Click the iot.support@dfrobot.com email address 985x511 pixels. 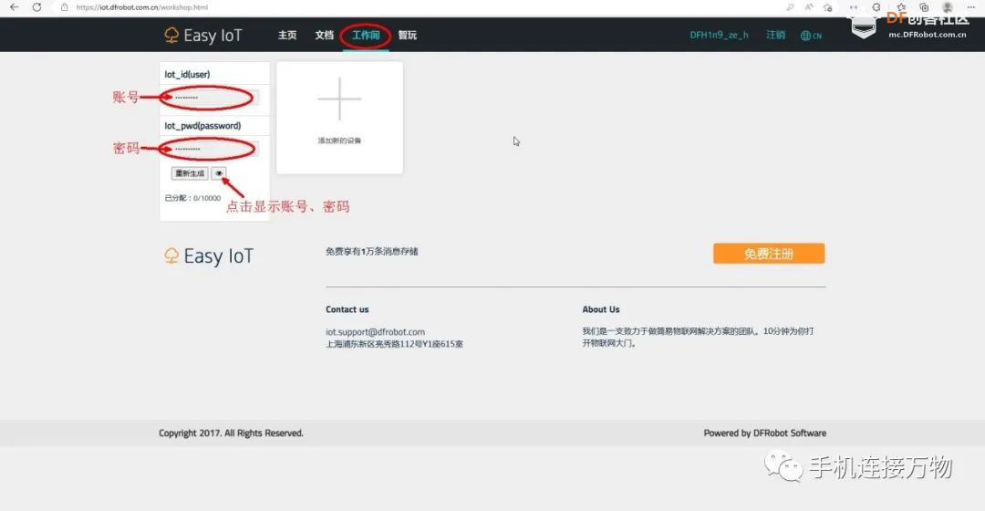(x=375, y=332)
